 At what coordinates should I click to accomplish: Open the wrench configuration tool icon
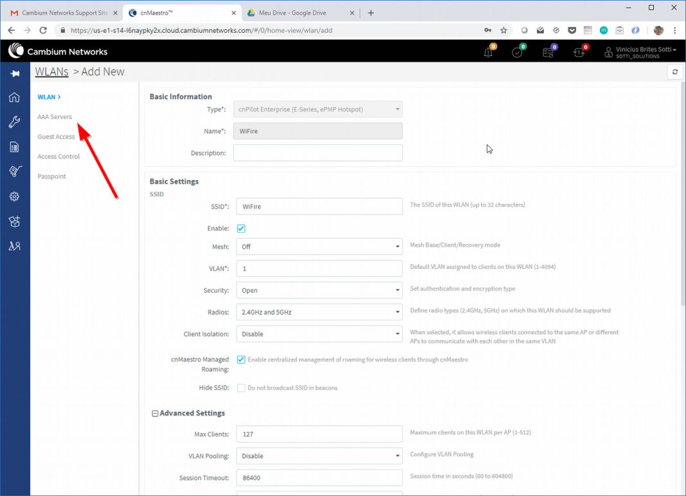tap(14, 122)
